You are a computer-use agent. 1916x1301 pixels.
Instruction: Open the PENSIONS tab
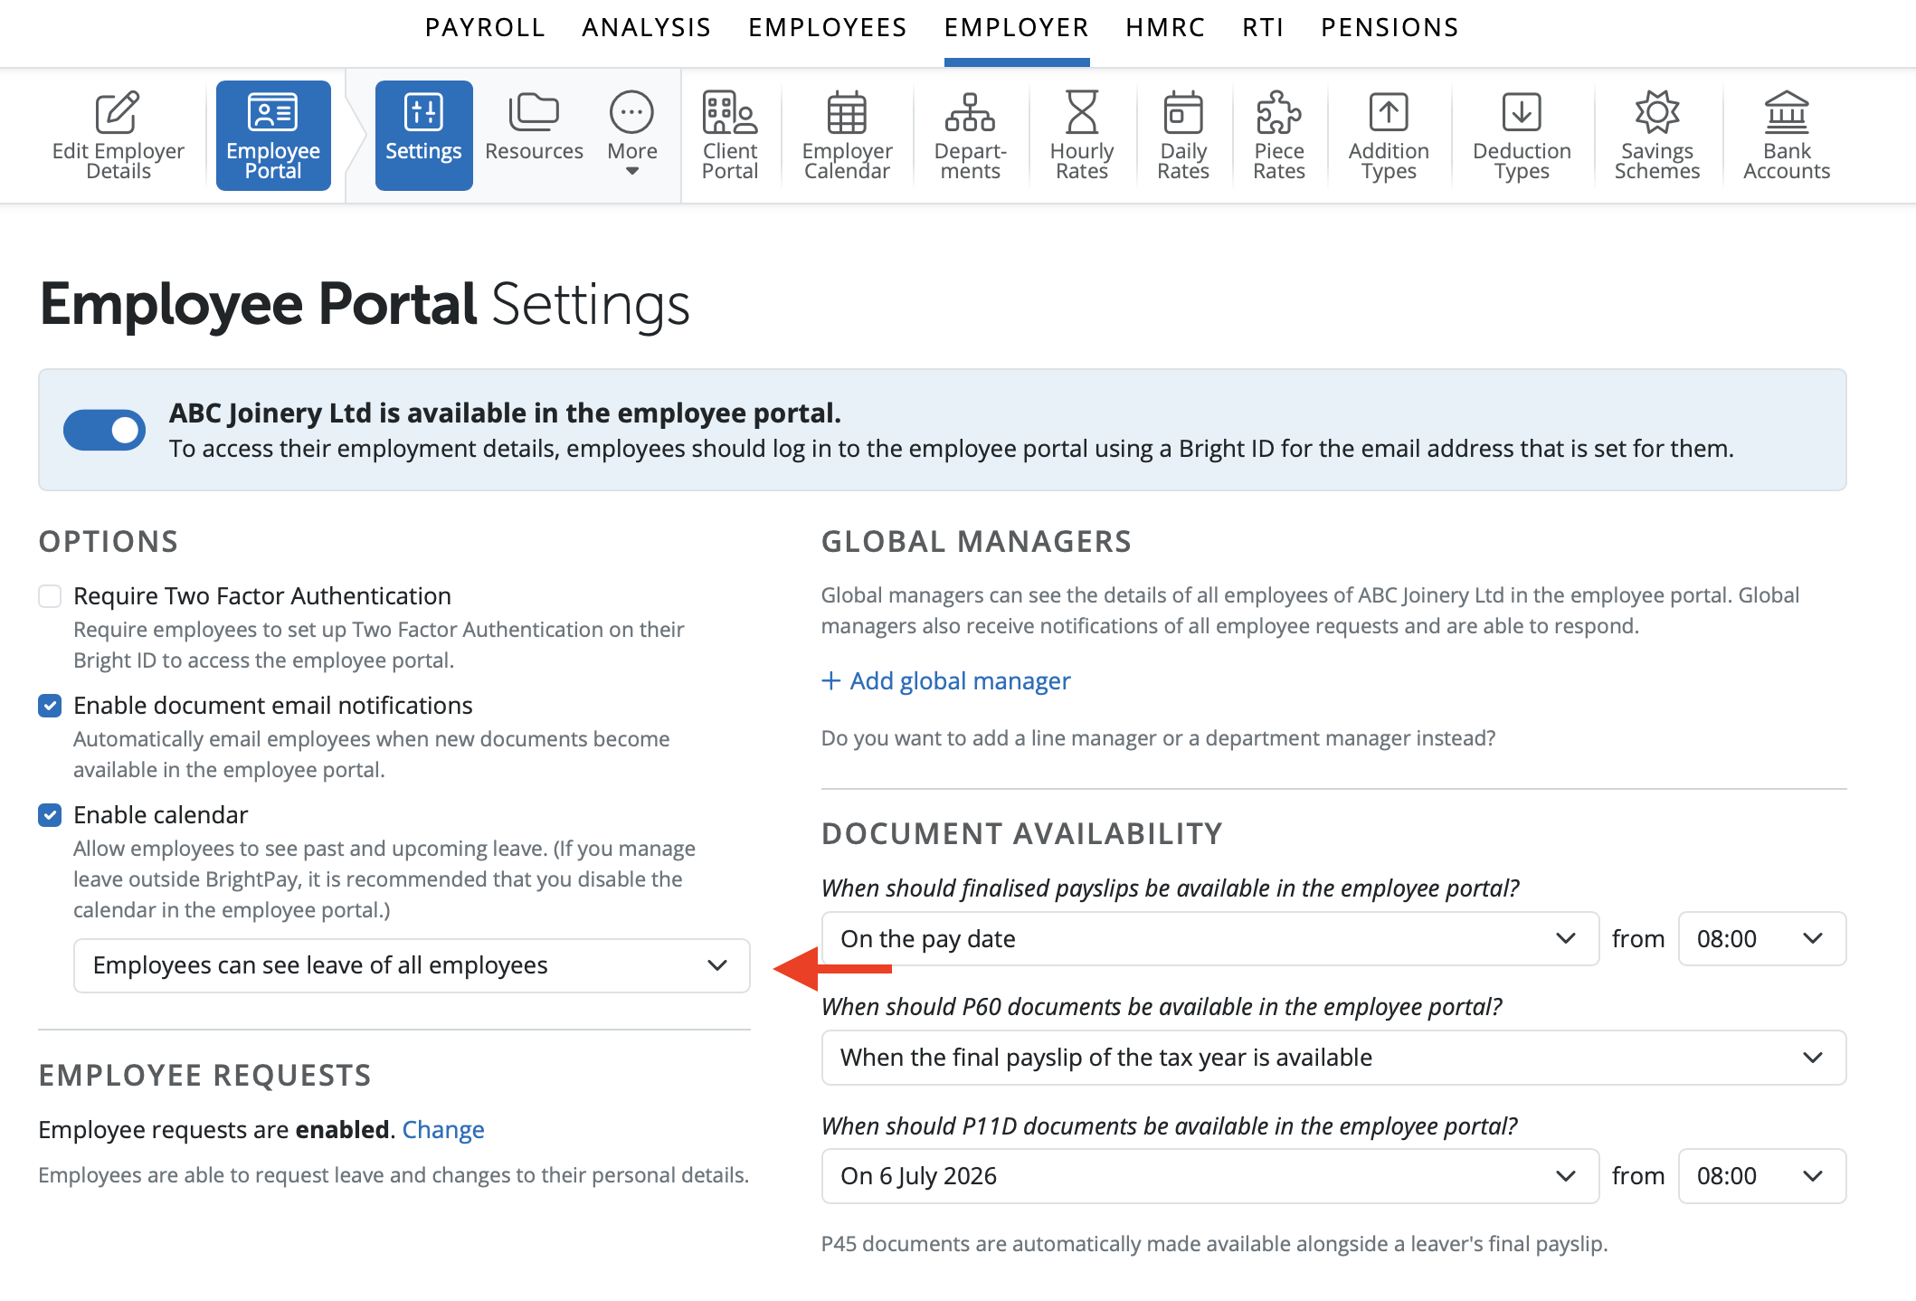(x=1390, y=28)
